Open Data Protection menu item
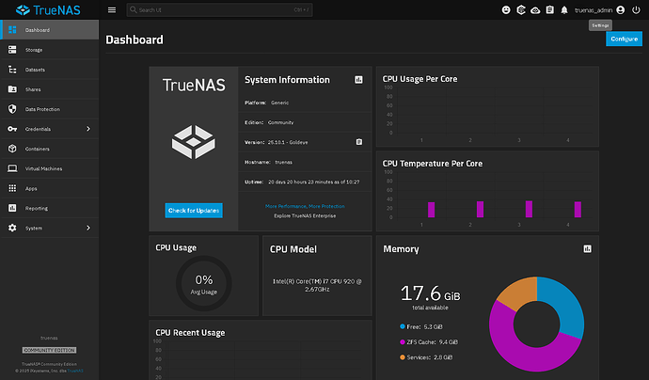Image resolution: width=649 pixels, height=380 pixels. point(50,109)
